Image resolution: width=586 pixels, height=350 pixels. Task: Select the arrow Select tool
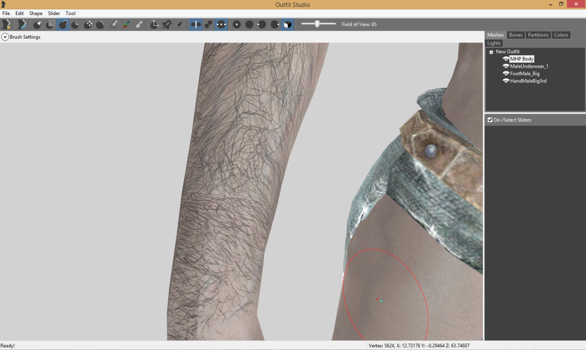38,25
